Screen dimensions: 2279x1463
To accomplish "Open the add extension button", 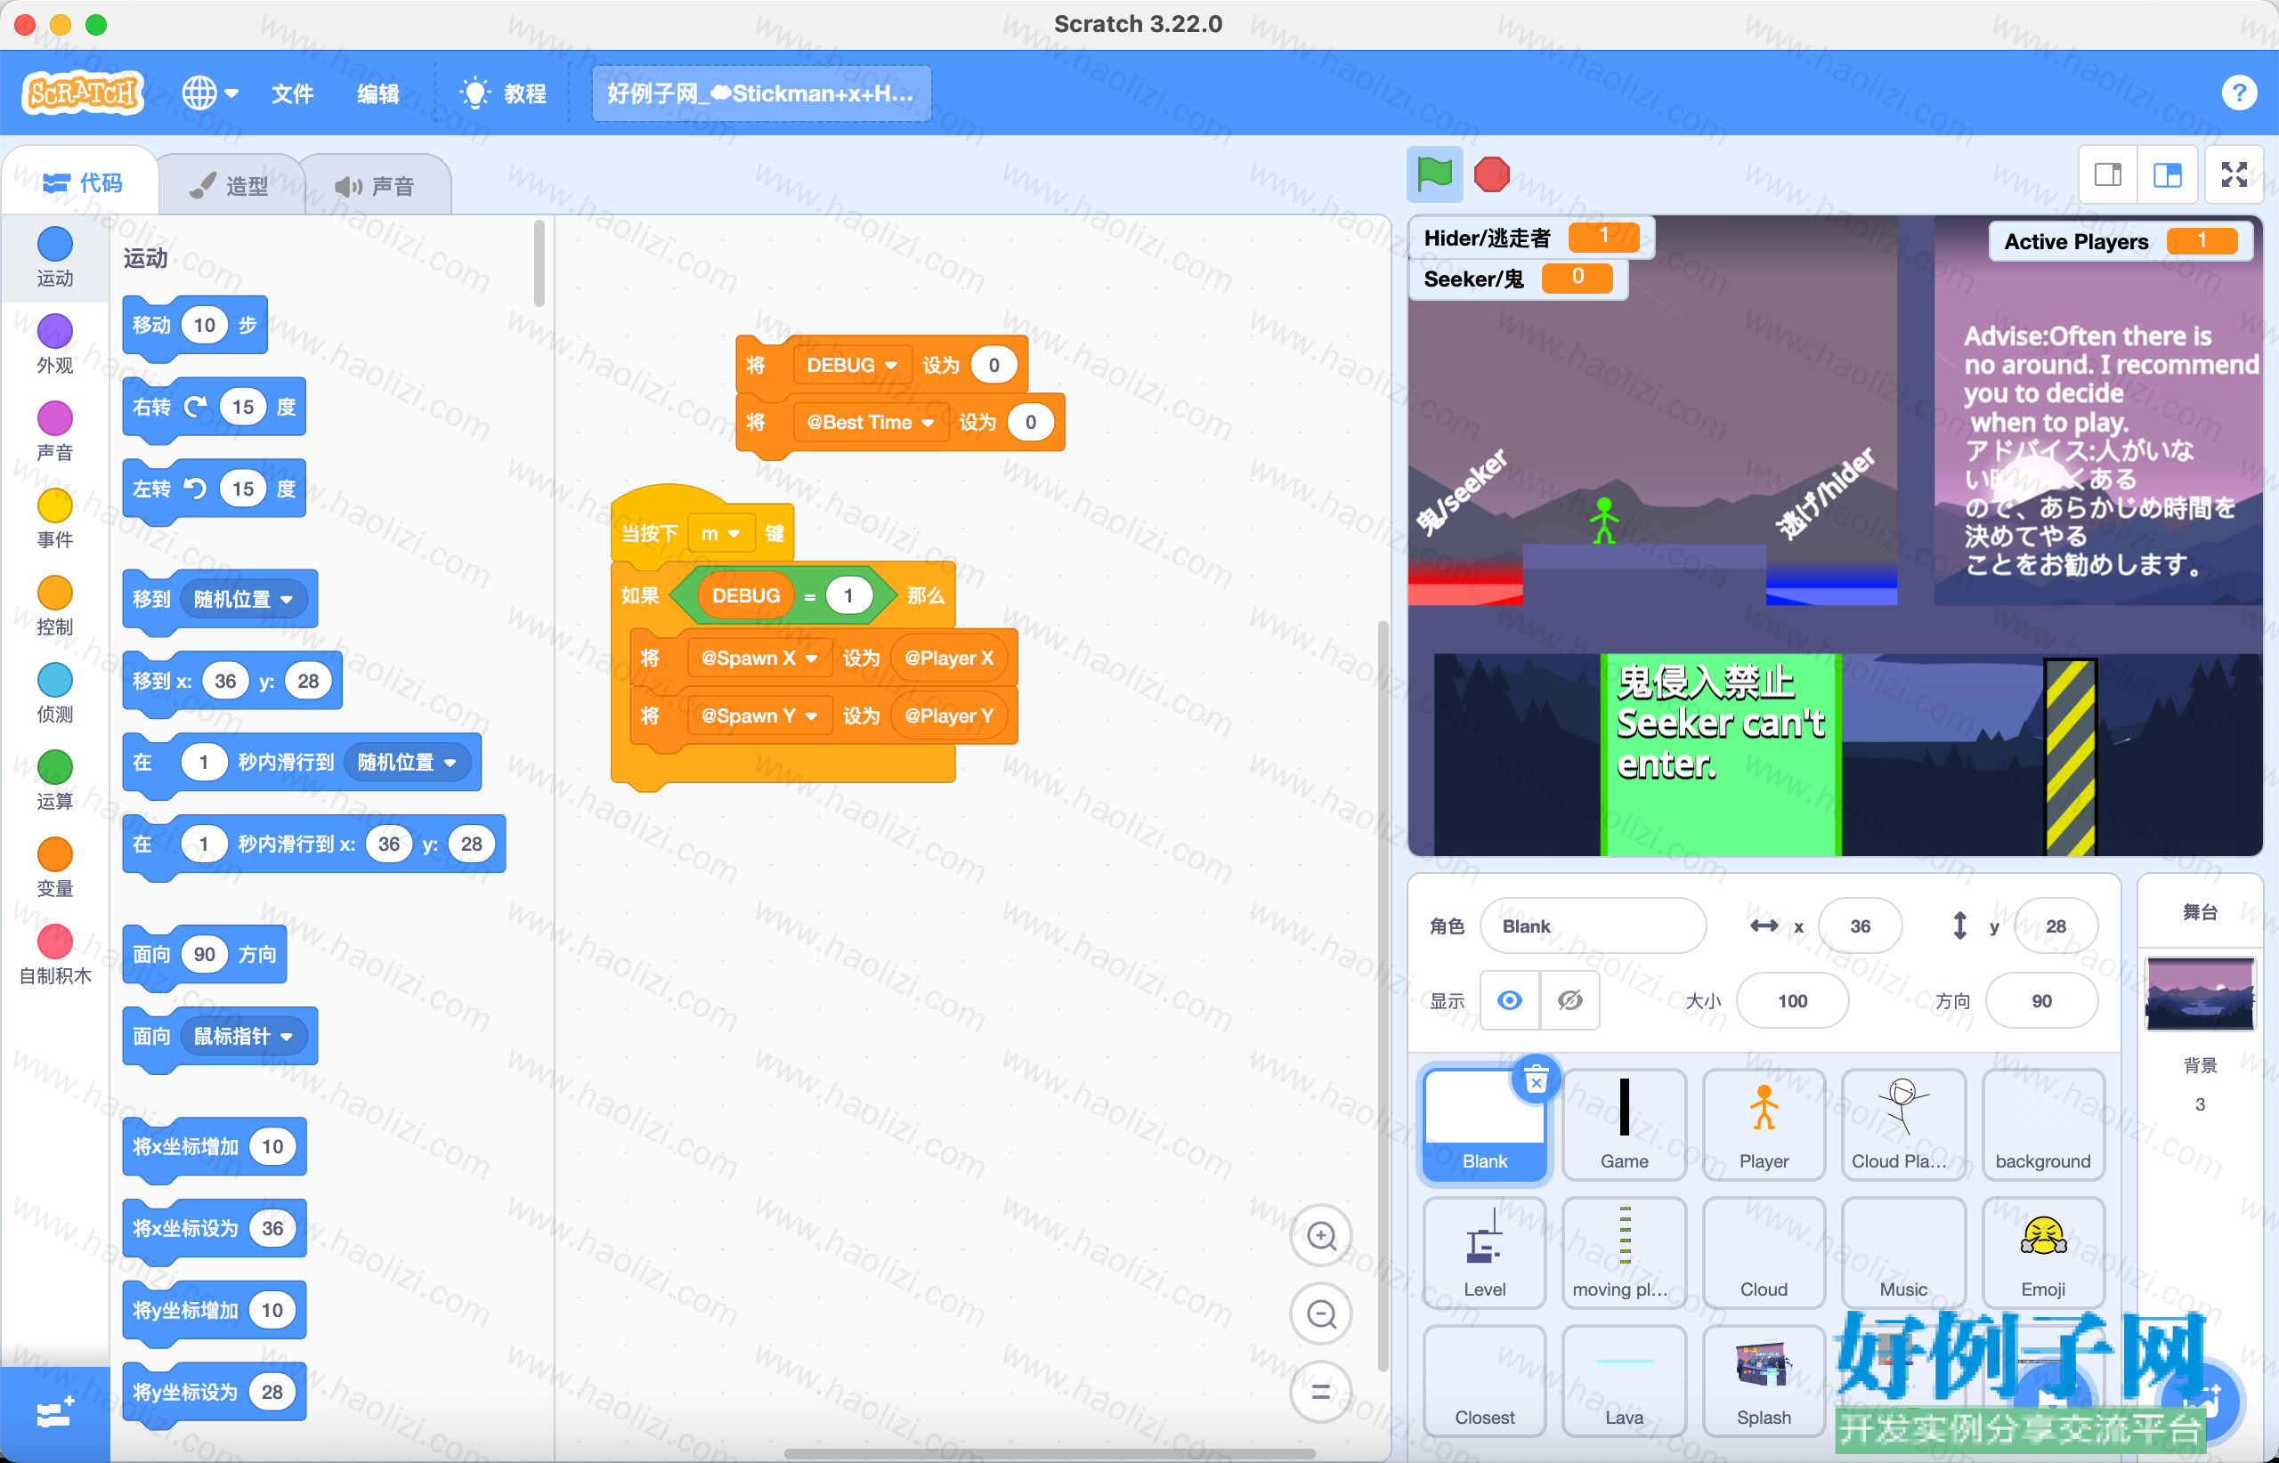I will click(x=54, y=1413).
